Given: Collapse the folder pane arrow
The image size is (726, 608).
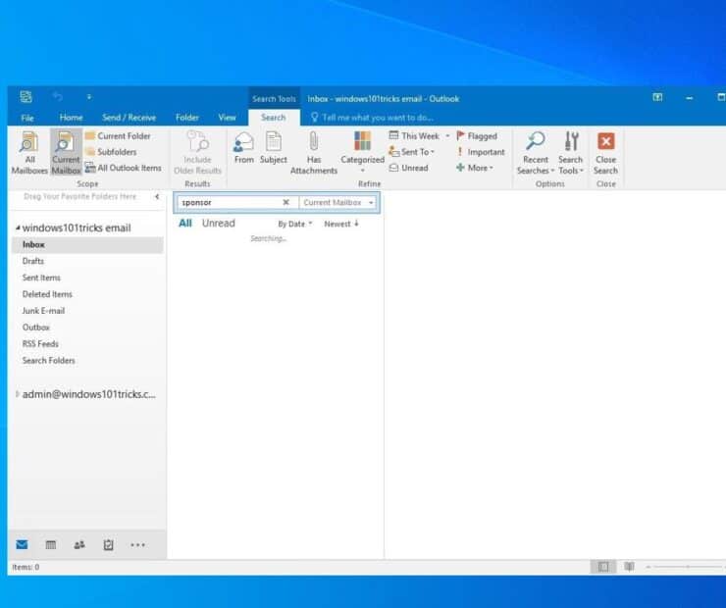Looking at the screenshot, I should pyautogui.click(x=157, y=197).
